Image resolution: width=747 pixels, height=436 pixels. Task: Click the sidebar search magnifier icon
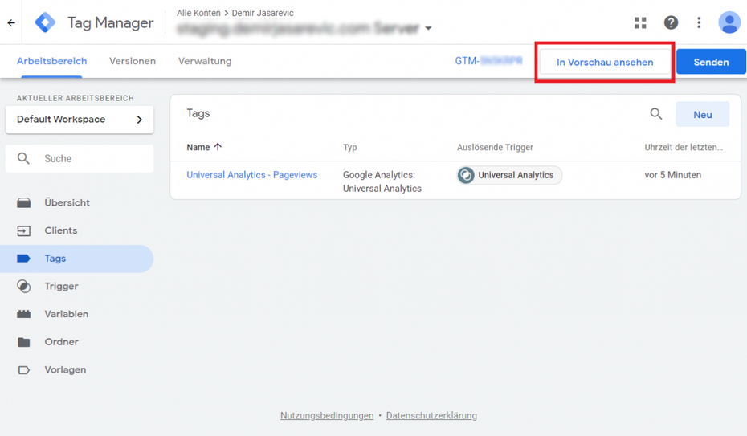coord(23,158)
